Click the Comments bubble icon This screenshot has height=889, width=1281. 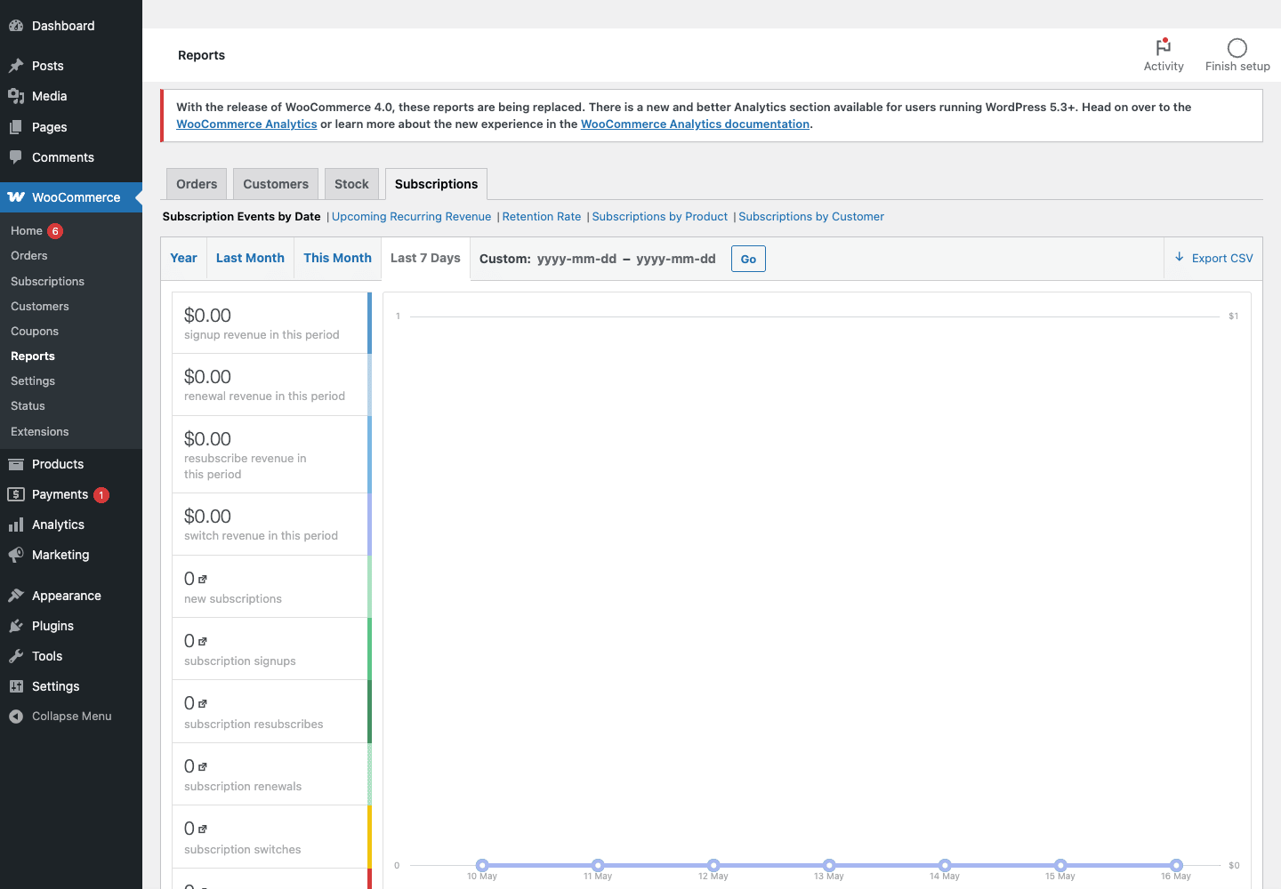(x=16, y=157)
